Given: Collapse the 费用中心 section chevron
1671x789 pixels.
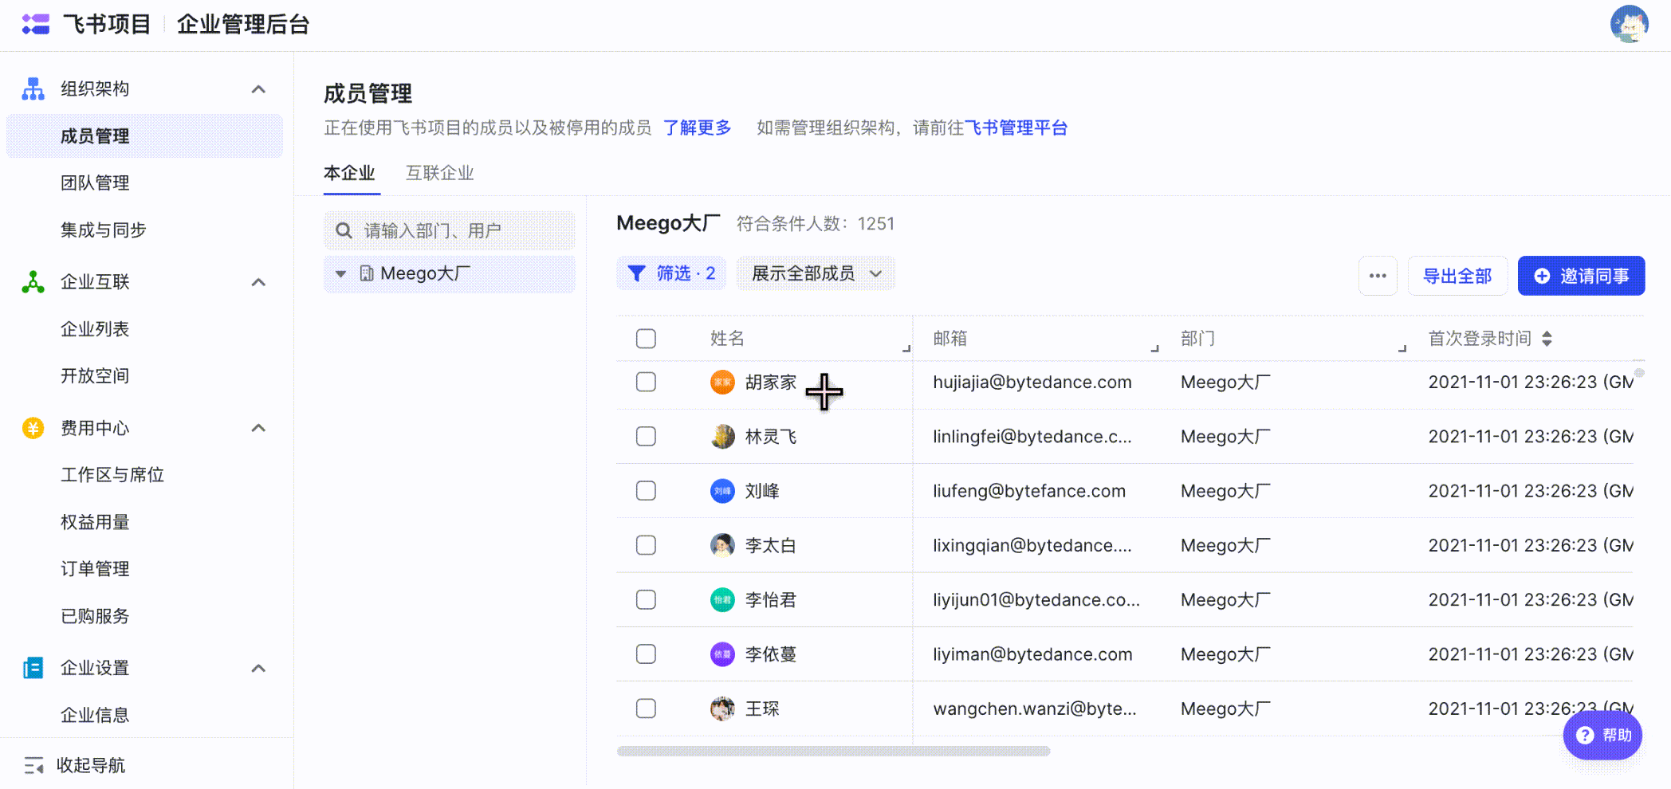Looking at the screenshot, I should [258, 428].
